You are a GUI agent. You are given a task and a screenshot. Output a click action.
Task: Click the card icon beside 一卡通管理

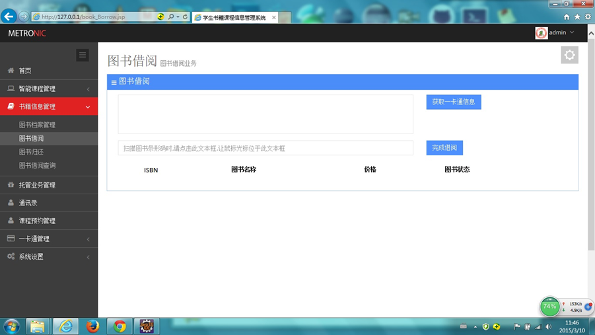11,238
